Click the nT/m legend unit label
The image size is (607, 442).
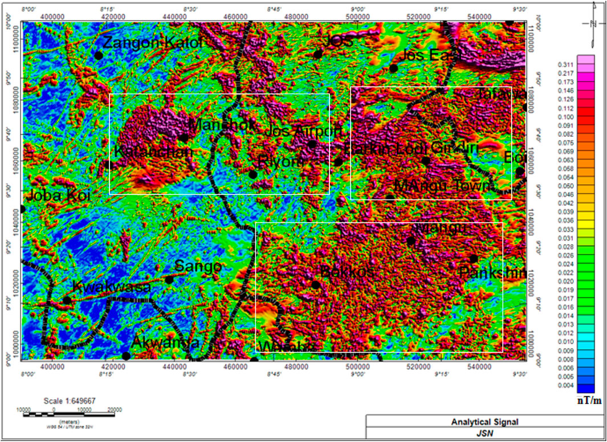coord(589,400)
